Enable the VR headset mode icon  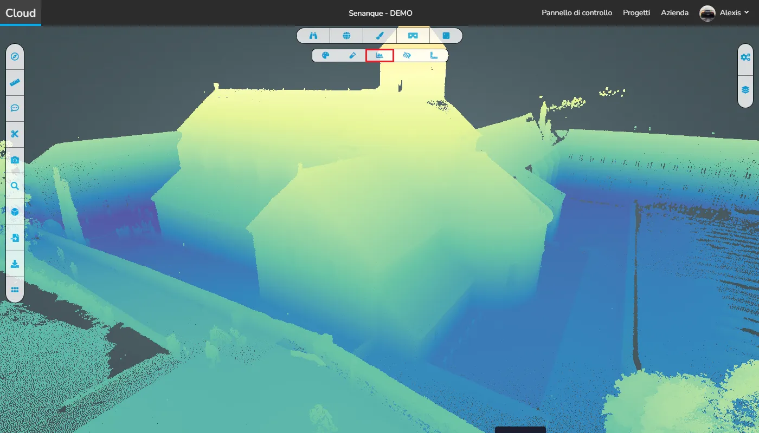pyautogui.click(x=413, y=36)
